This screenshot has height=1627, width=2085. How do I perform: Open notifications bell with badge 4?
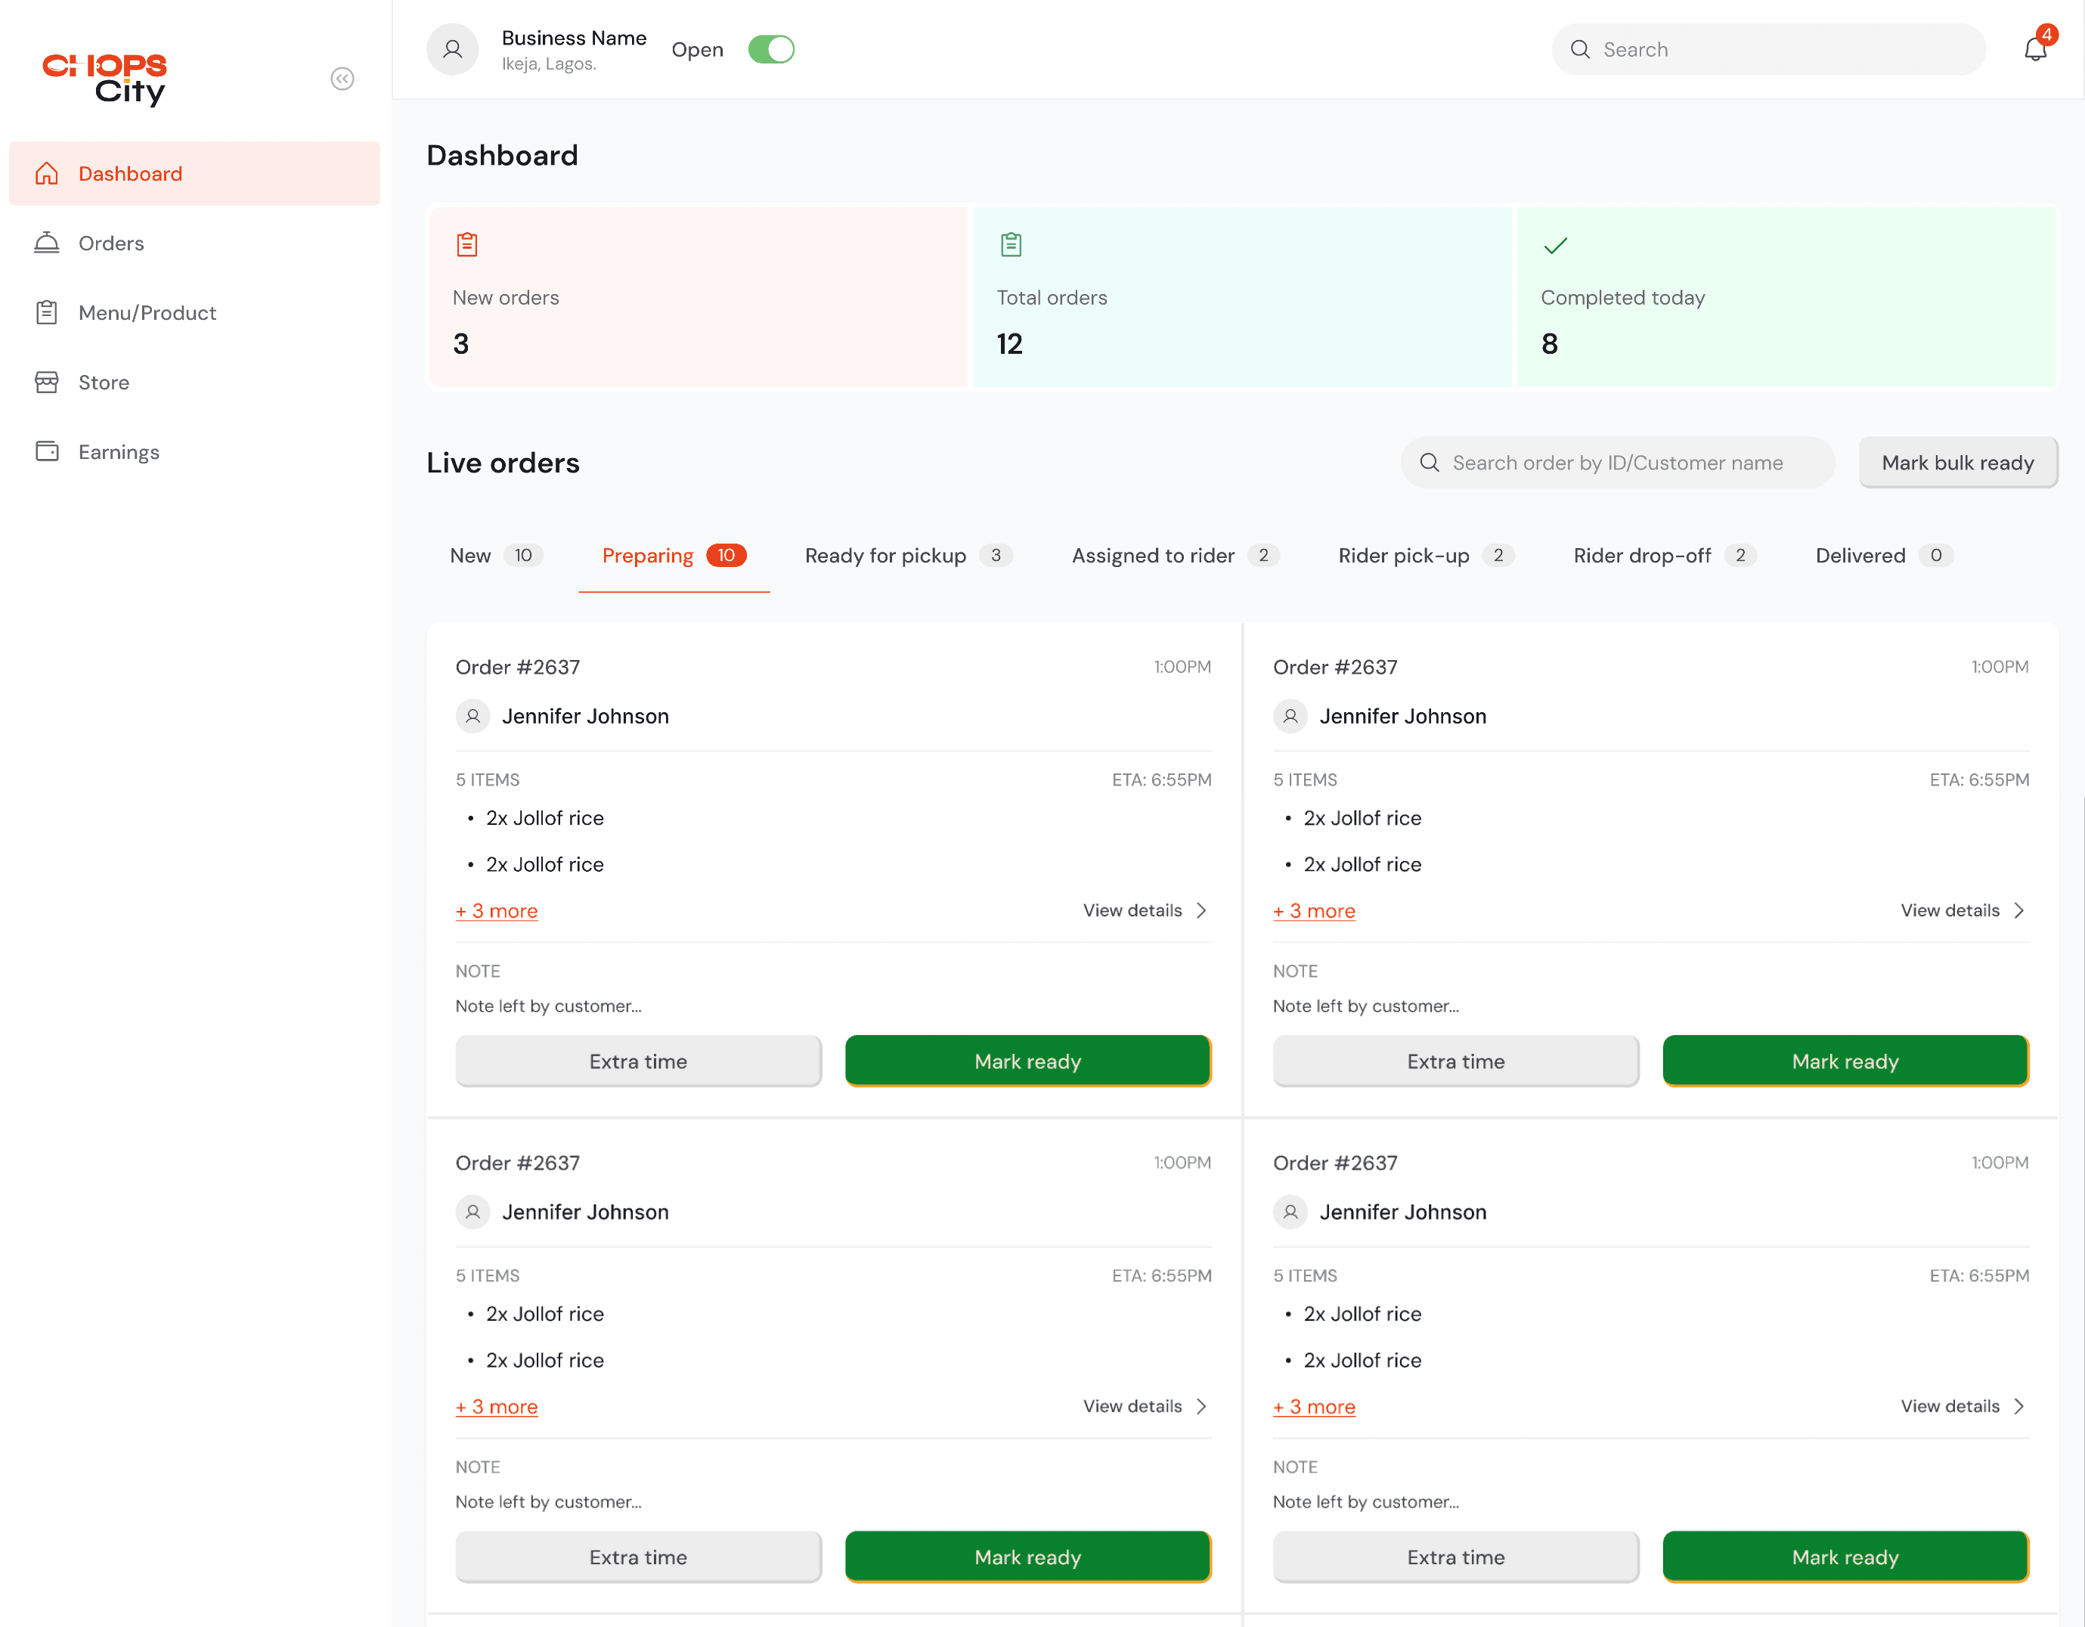coord(2037,48)
